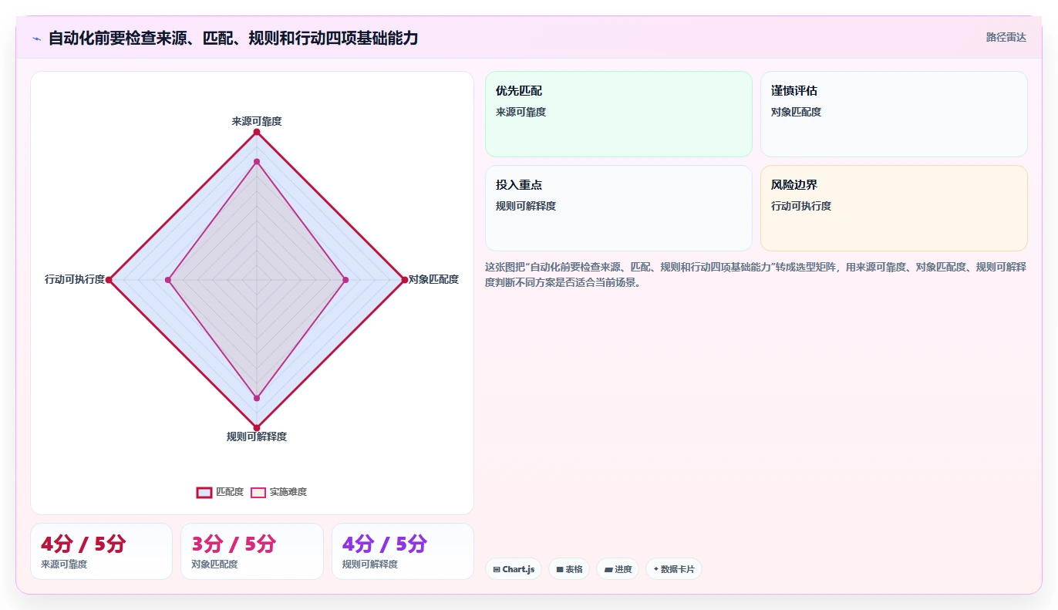Click the 对象匹配度 text in 谨慎评估 card
1058x610 pixels.
(796, 112)
